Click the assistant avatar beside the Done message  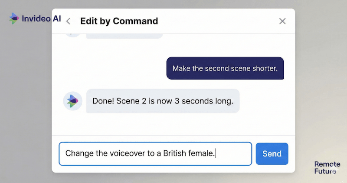72,101
